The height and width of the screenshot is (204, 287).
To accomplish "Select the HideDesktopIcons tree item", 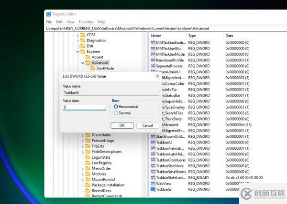I will [x=107, y=152].
